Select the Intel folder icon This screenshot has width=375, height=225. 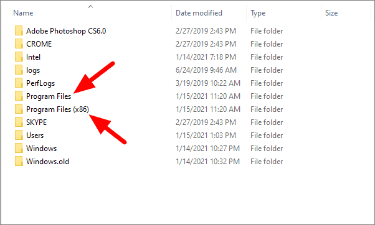tap(19, 57)
